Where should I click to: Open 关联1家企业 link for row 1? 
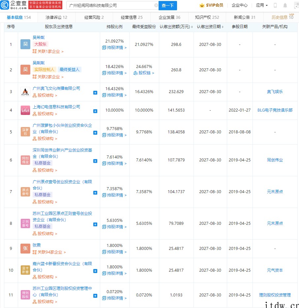pos(48,51)
